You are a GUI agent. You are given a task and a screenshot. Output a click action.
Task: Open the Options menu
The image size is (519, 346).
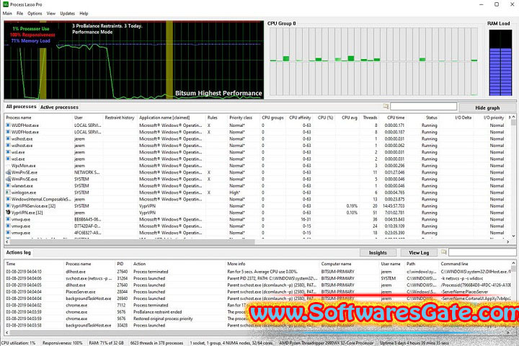coord(35,14)
